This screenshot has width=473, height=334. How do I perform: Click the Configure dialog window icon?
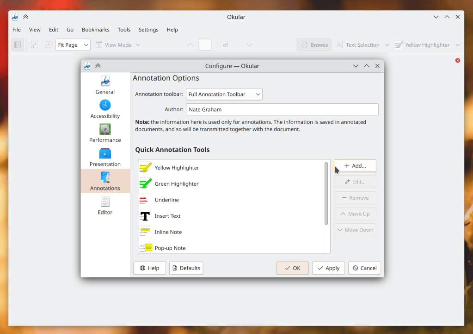tap(87, 66)
